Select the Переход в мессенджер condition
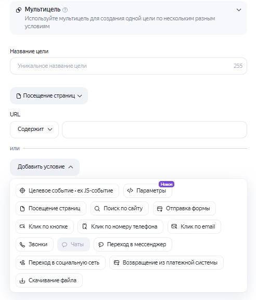 (x=133, y=244)
